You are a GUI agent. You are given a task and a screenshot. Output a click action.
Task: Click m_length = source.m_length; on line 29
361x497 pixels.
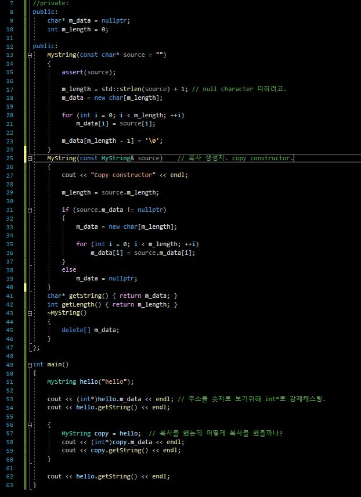coord(111,193)
